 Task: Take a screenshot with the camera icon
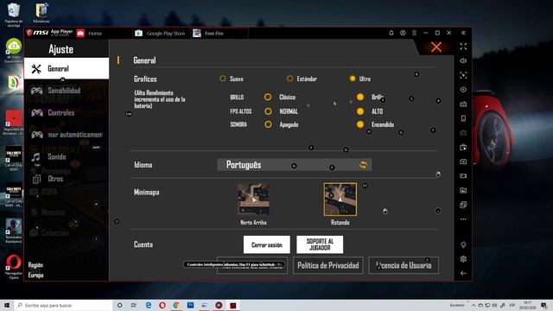coord(463,162)
